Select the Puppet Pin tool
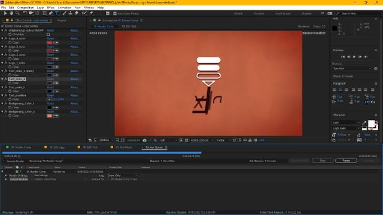383x215 pixels. click(92, 13)
